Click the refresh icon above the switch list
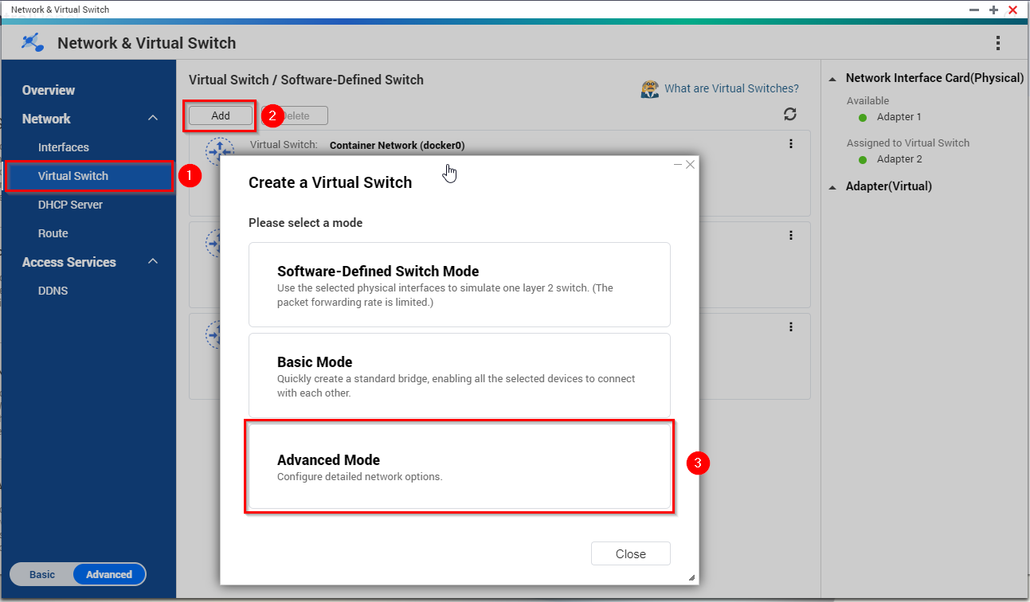The image size is (1030, 602). (x=789, y=115)
